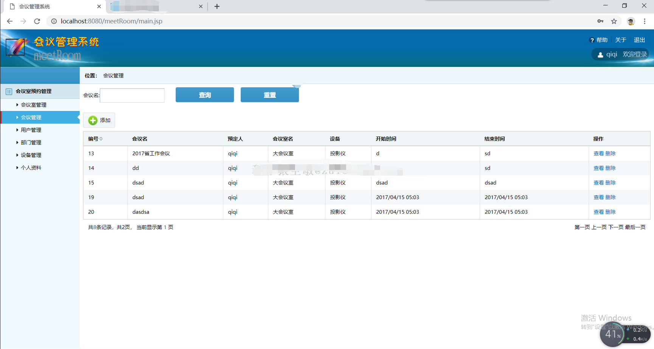Open saved passwords key icon
The image size is (654, 349).
coord(600,21)
